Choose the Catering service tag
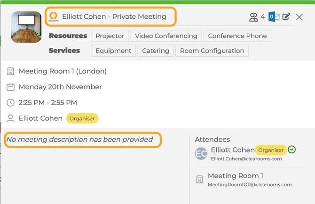 click(156, 51)
